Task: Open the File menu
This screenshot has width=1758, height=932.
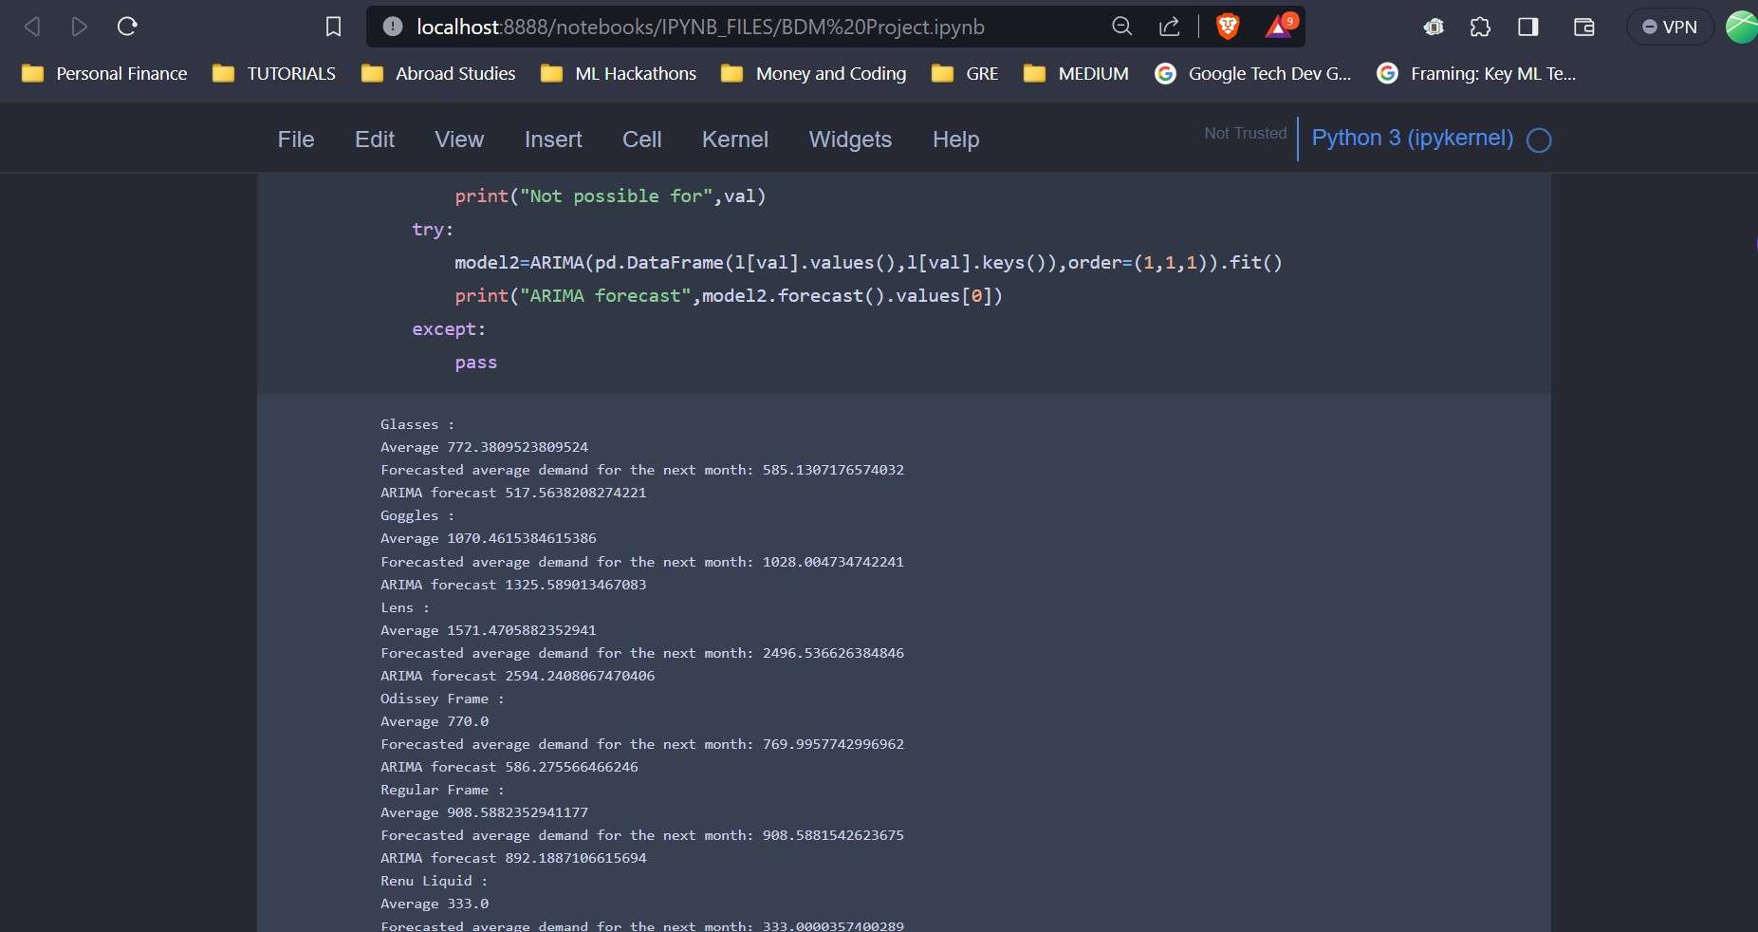Action: [x=296, y=140]
